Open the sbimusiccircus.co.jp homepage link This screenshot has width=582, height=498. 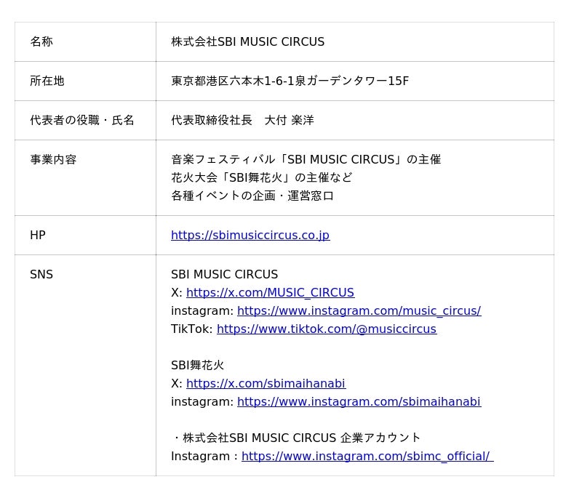pos(250,236)
